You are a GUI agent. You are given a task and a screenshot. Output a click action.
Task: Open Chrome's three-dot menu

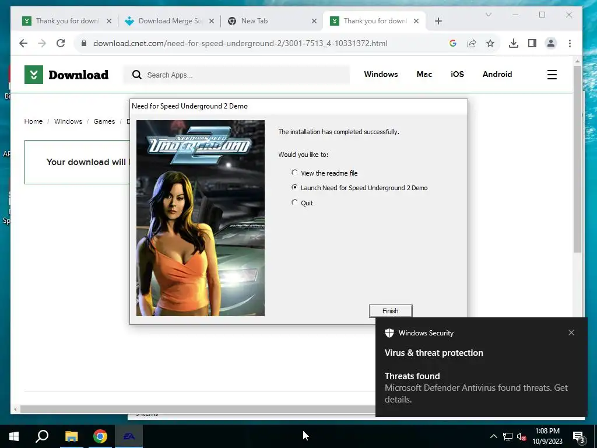(570, 43)
